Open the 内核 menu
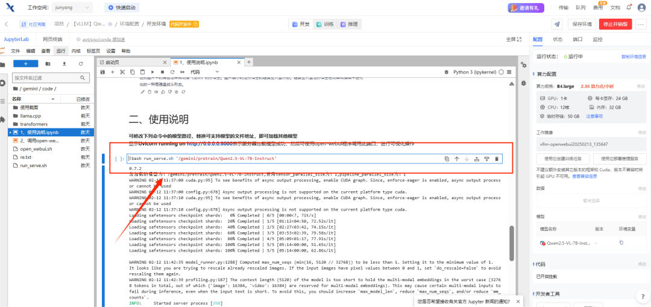The width and height of the screenshot is (651, 307). [x=76, y=51]
